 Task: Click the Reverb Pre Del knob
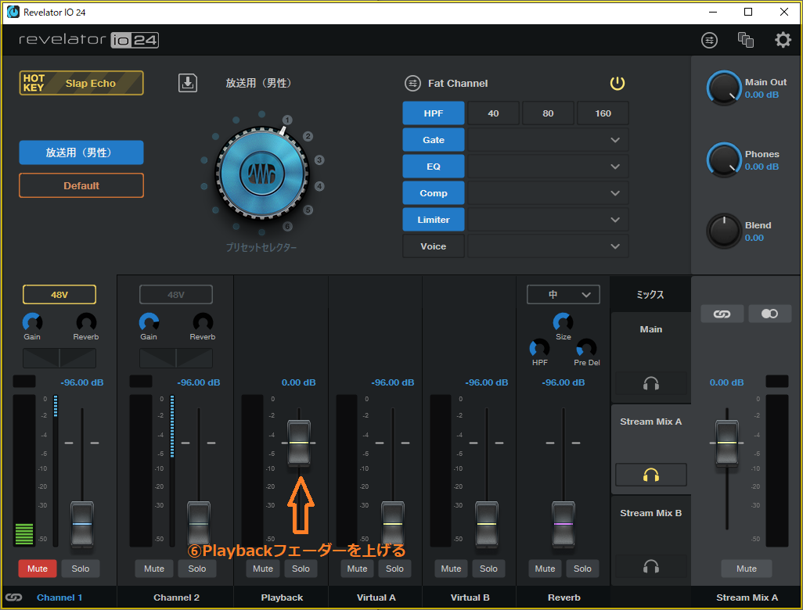click(x=586, y=348)
